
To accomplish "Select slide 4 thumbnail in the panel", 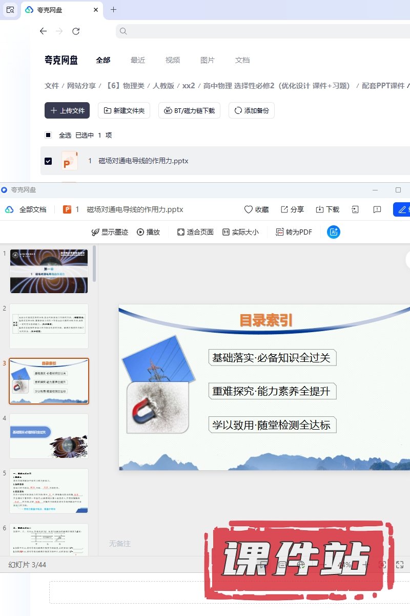I will pyautogui.click(x=49, y=436).
